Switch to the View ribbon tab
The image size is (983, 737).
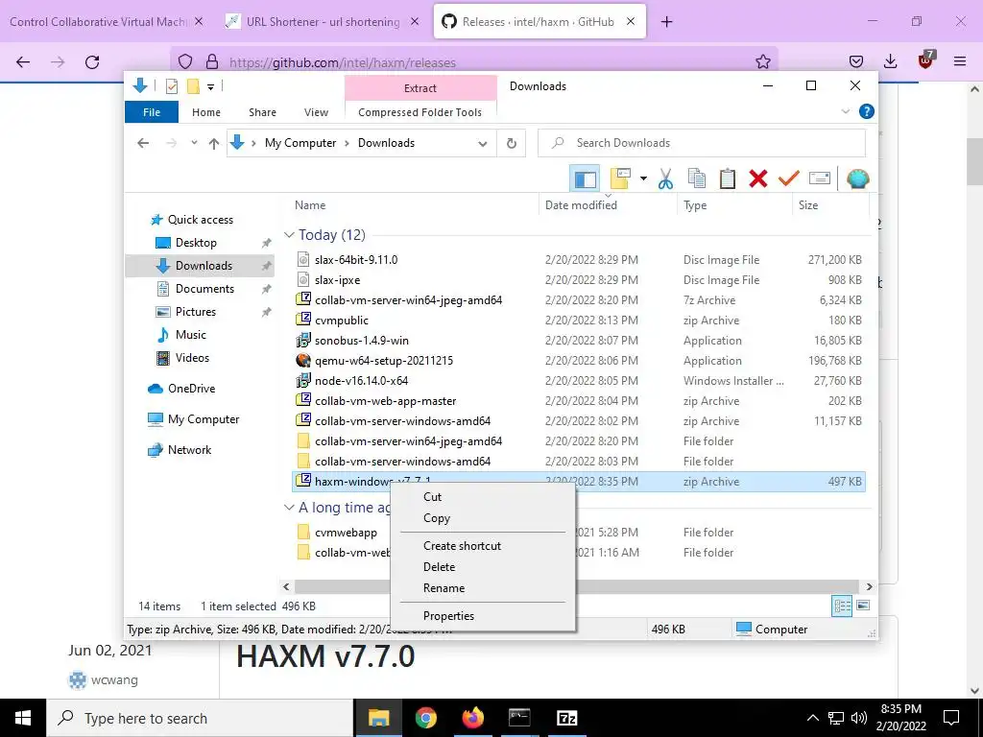coord(316,112)
